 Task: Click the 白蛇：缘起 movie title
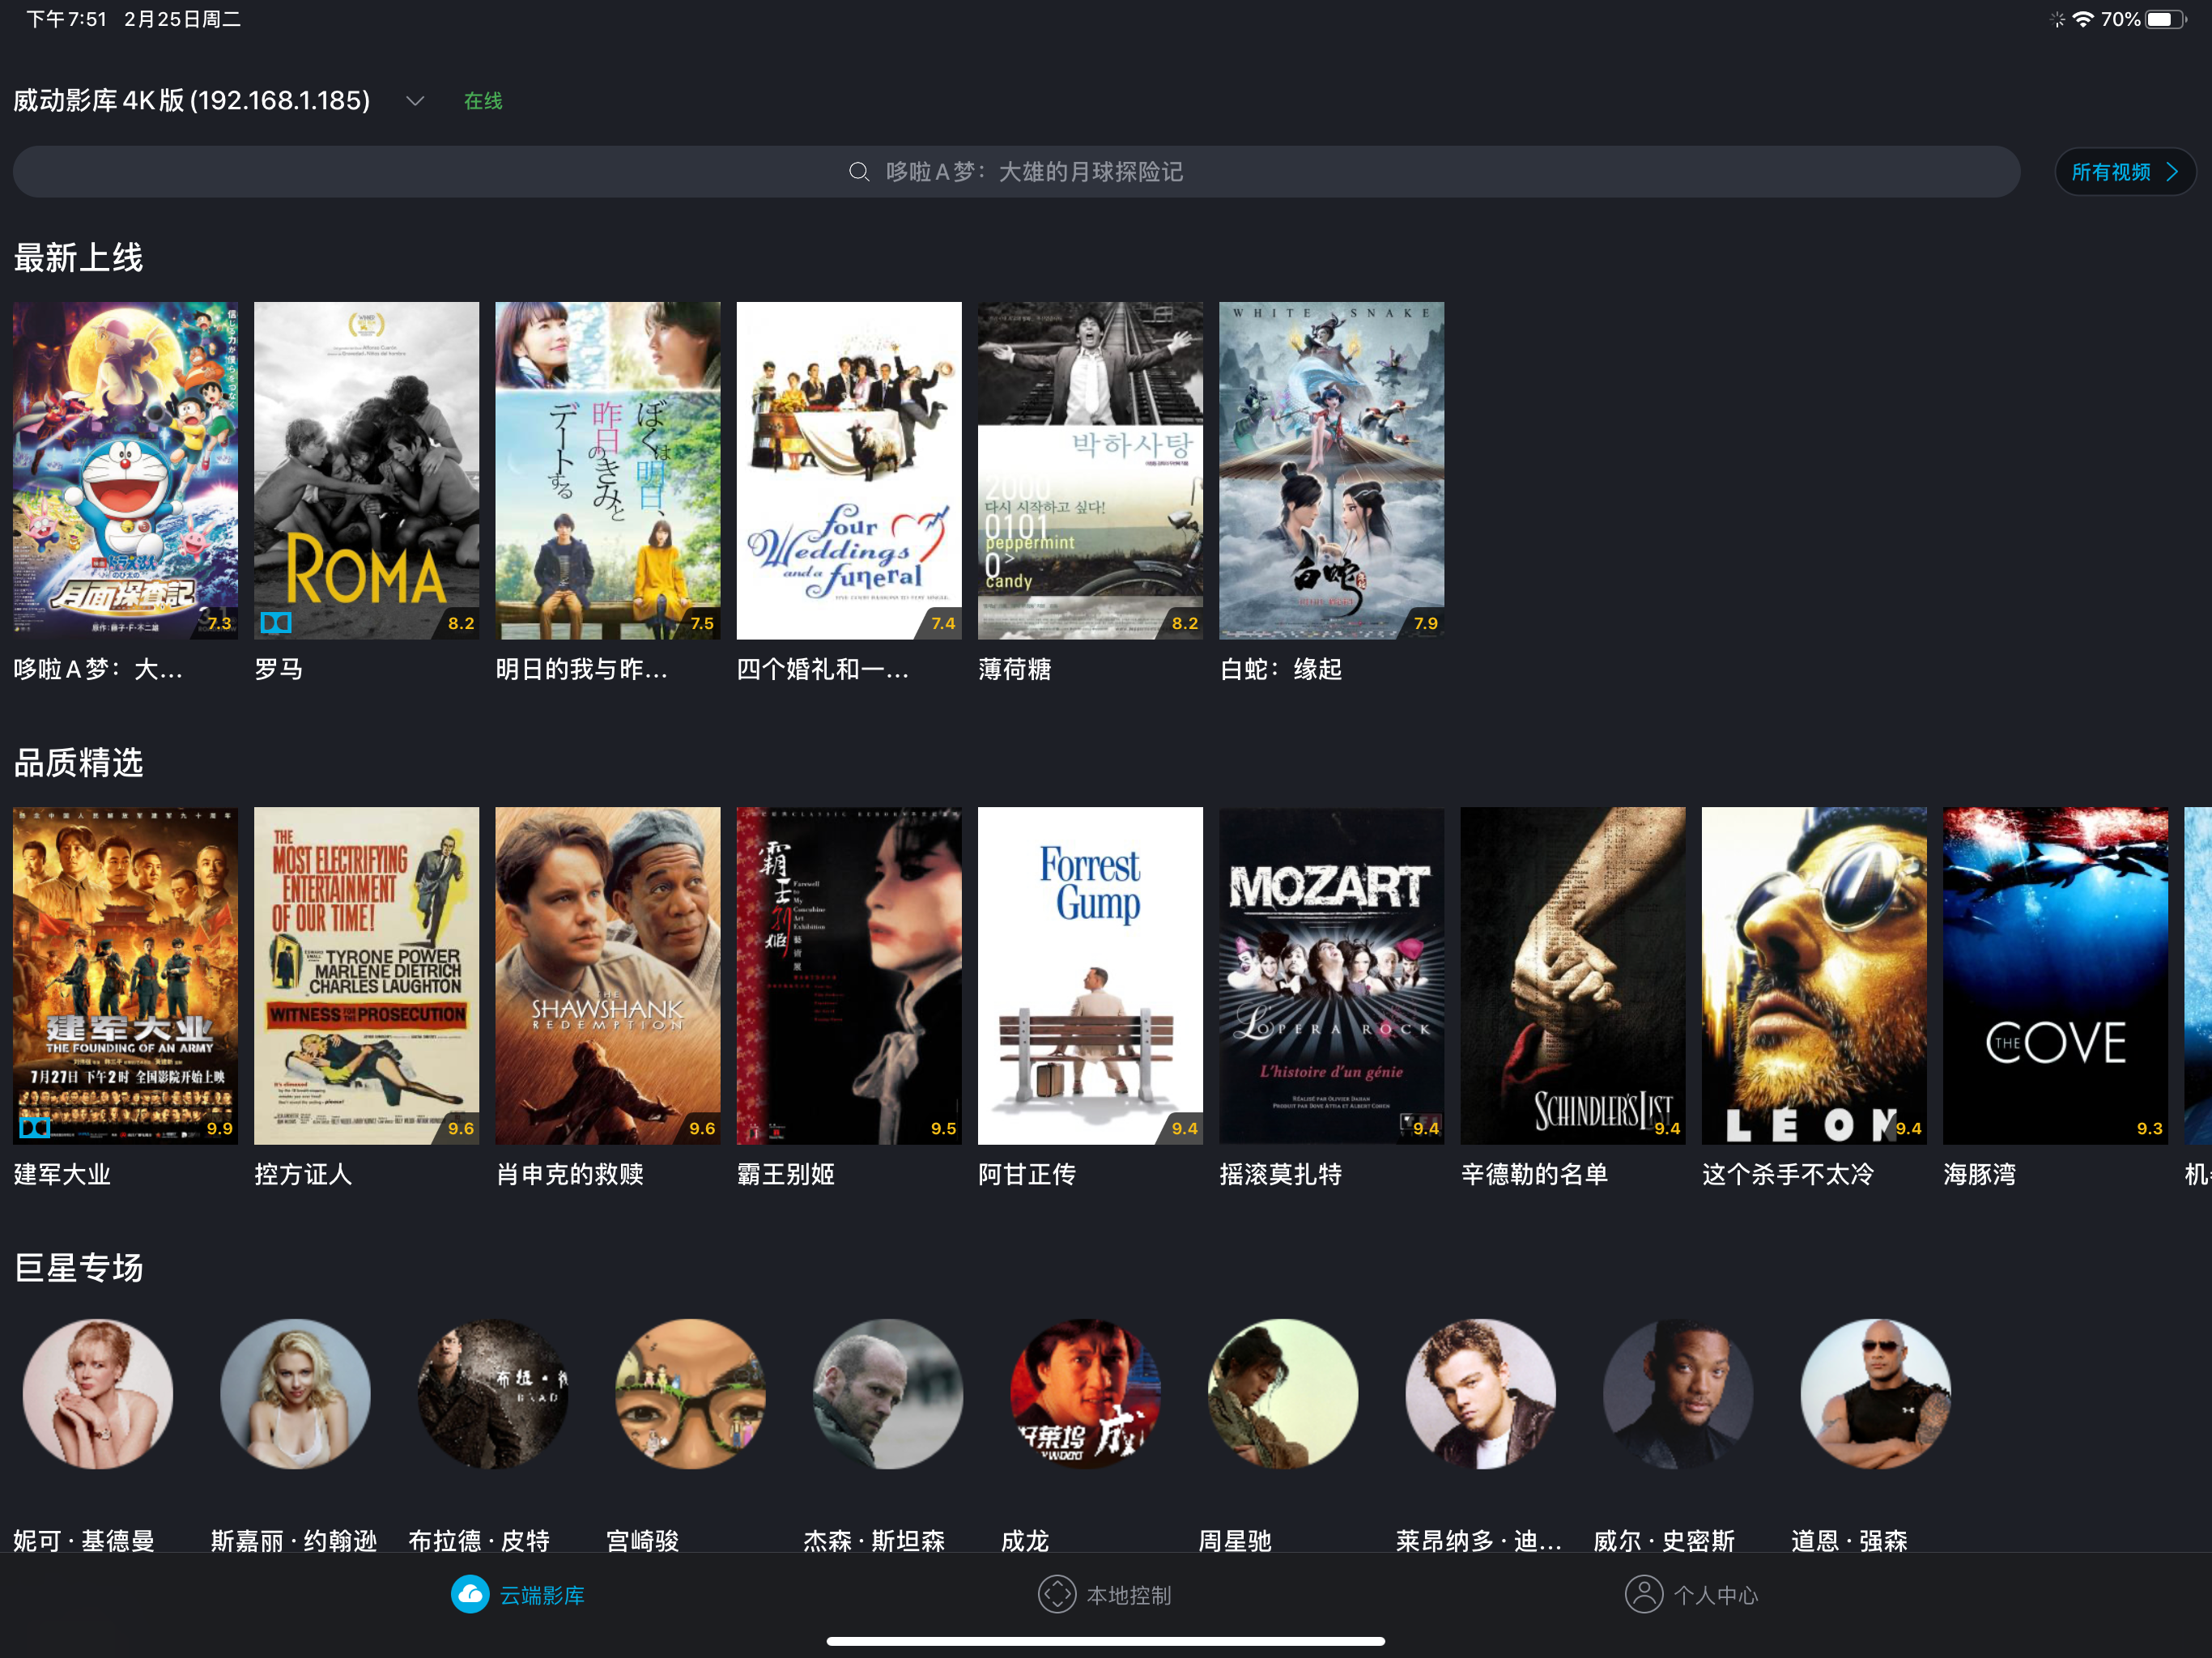1281,669
